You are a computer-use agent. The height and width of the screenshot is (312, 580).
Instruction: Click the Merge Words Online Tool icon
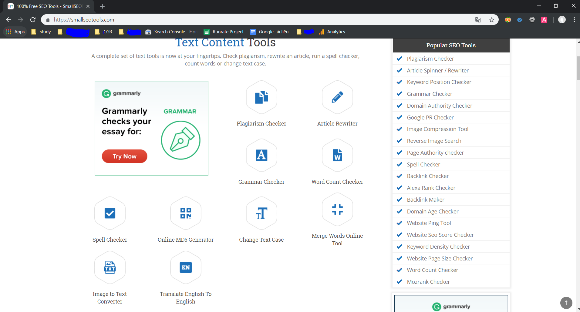337,209
